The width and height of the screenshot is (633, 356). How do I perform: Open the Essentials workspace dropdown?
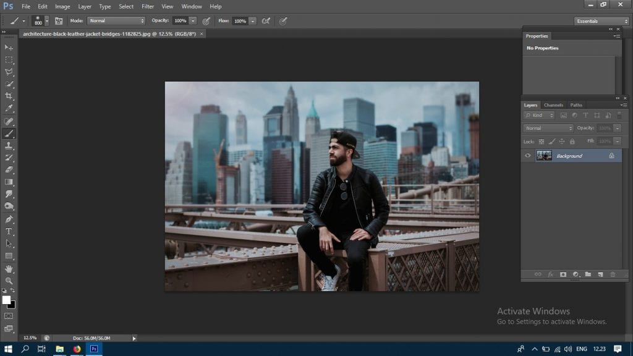pos(601,21)
